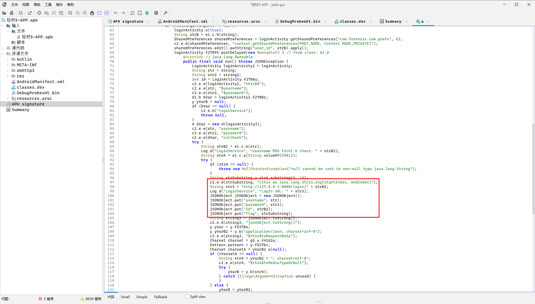Switch to the AndroidManifest.xml tab
This screenshot has width=535, height=304.
click(185, 21)
